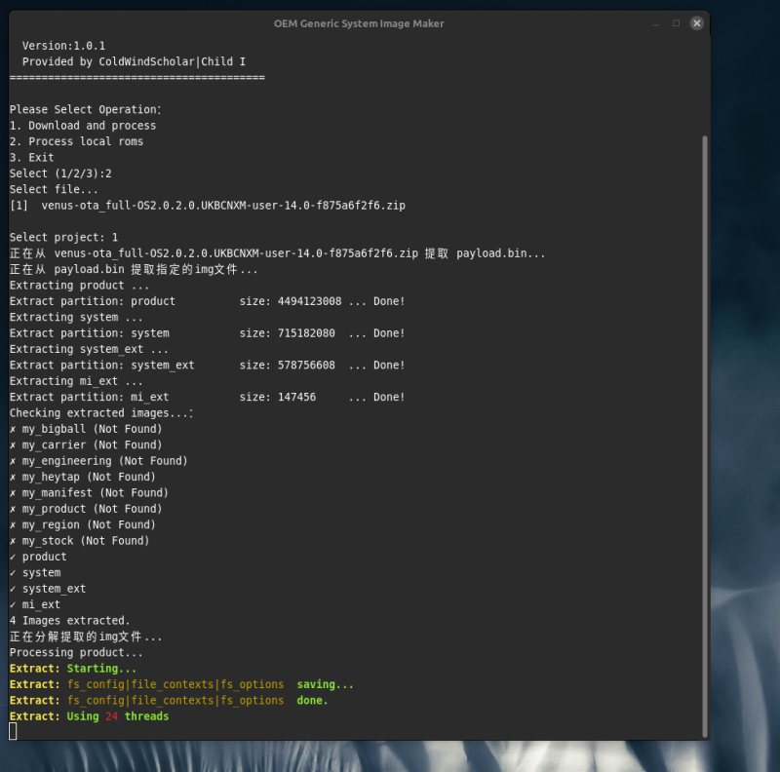Click the window title 'OEM Generic System Image Maker'
The height and width of the screenshot is (772, 780).
(359, 23)
